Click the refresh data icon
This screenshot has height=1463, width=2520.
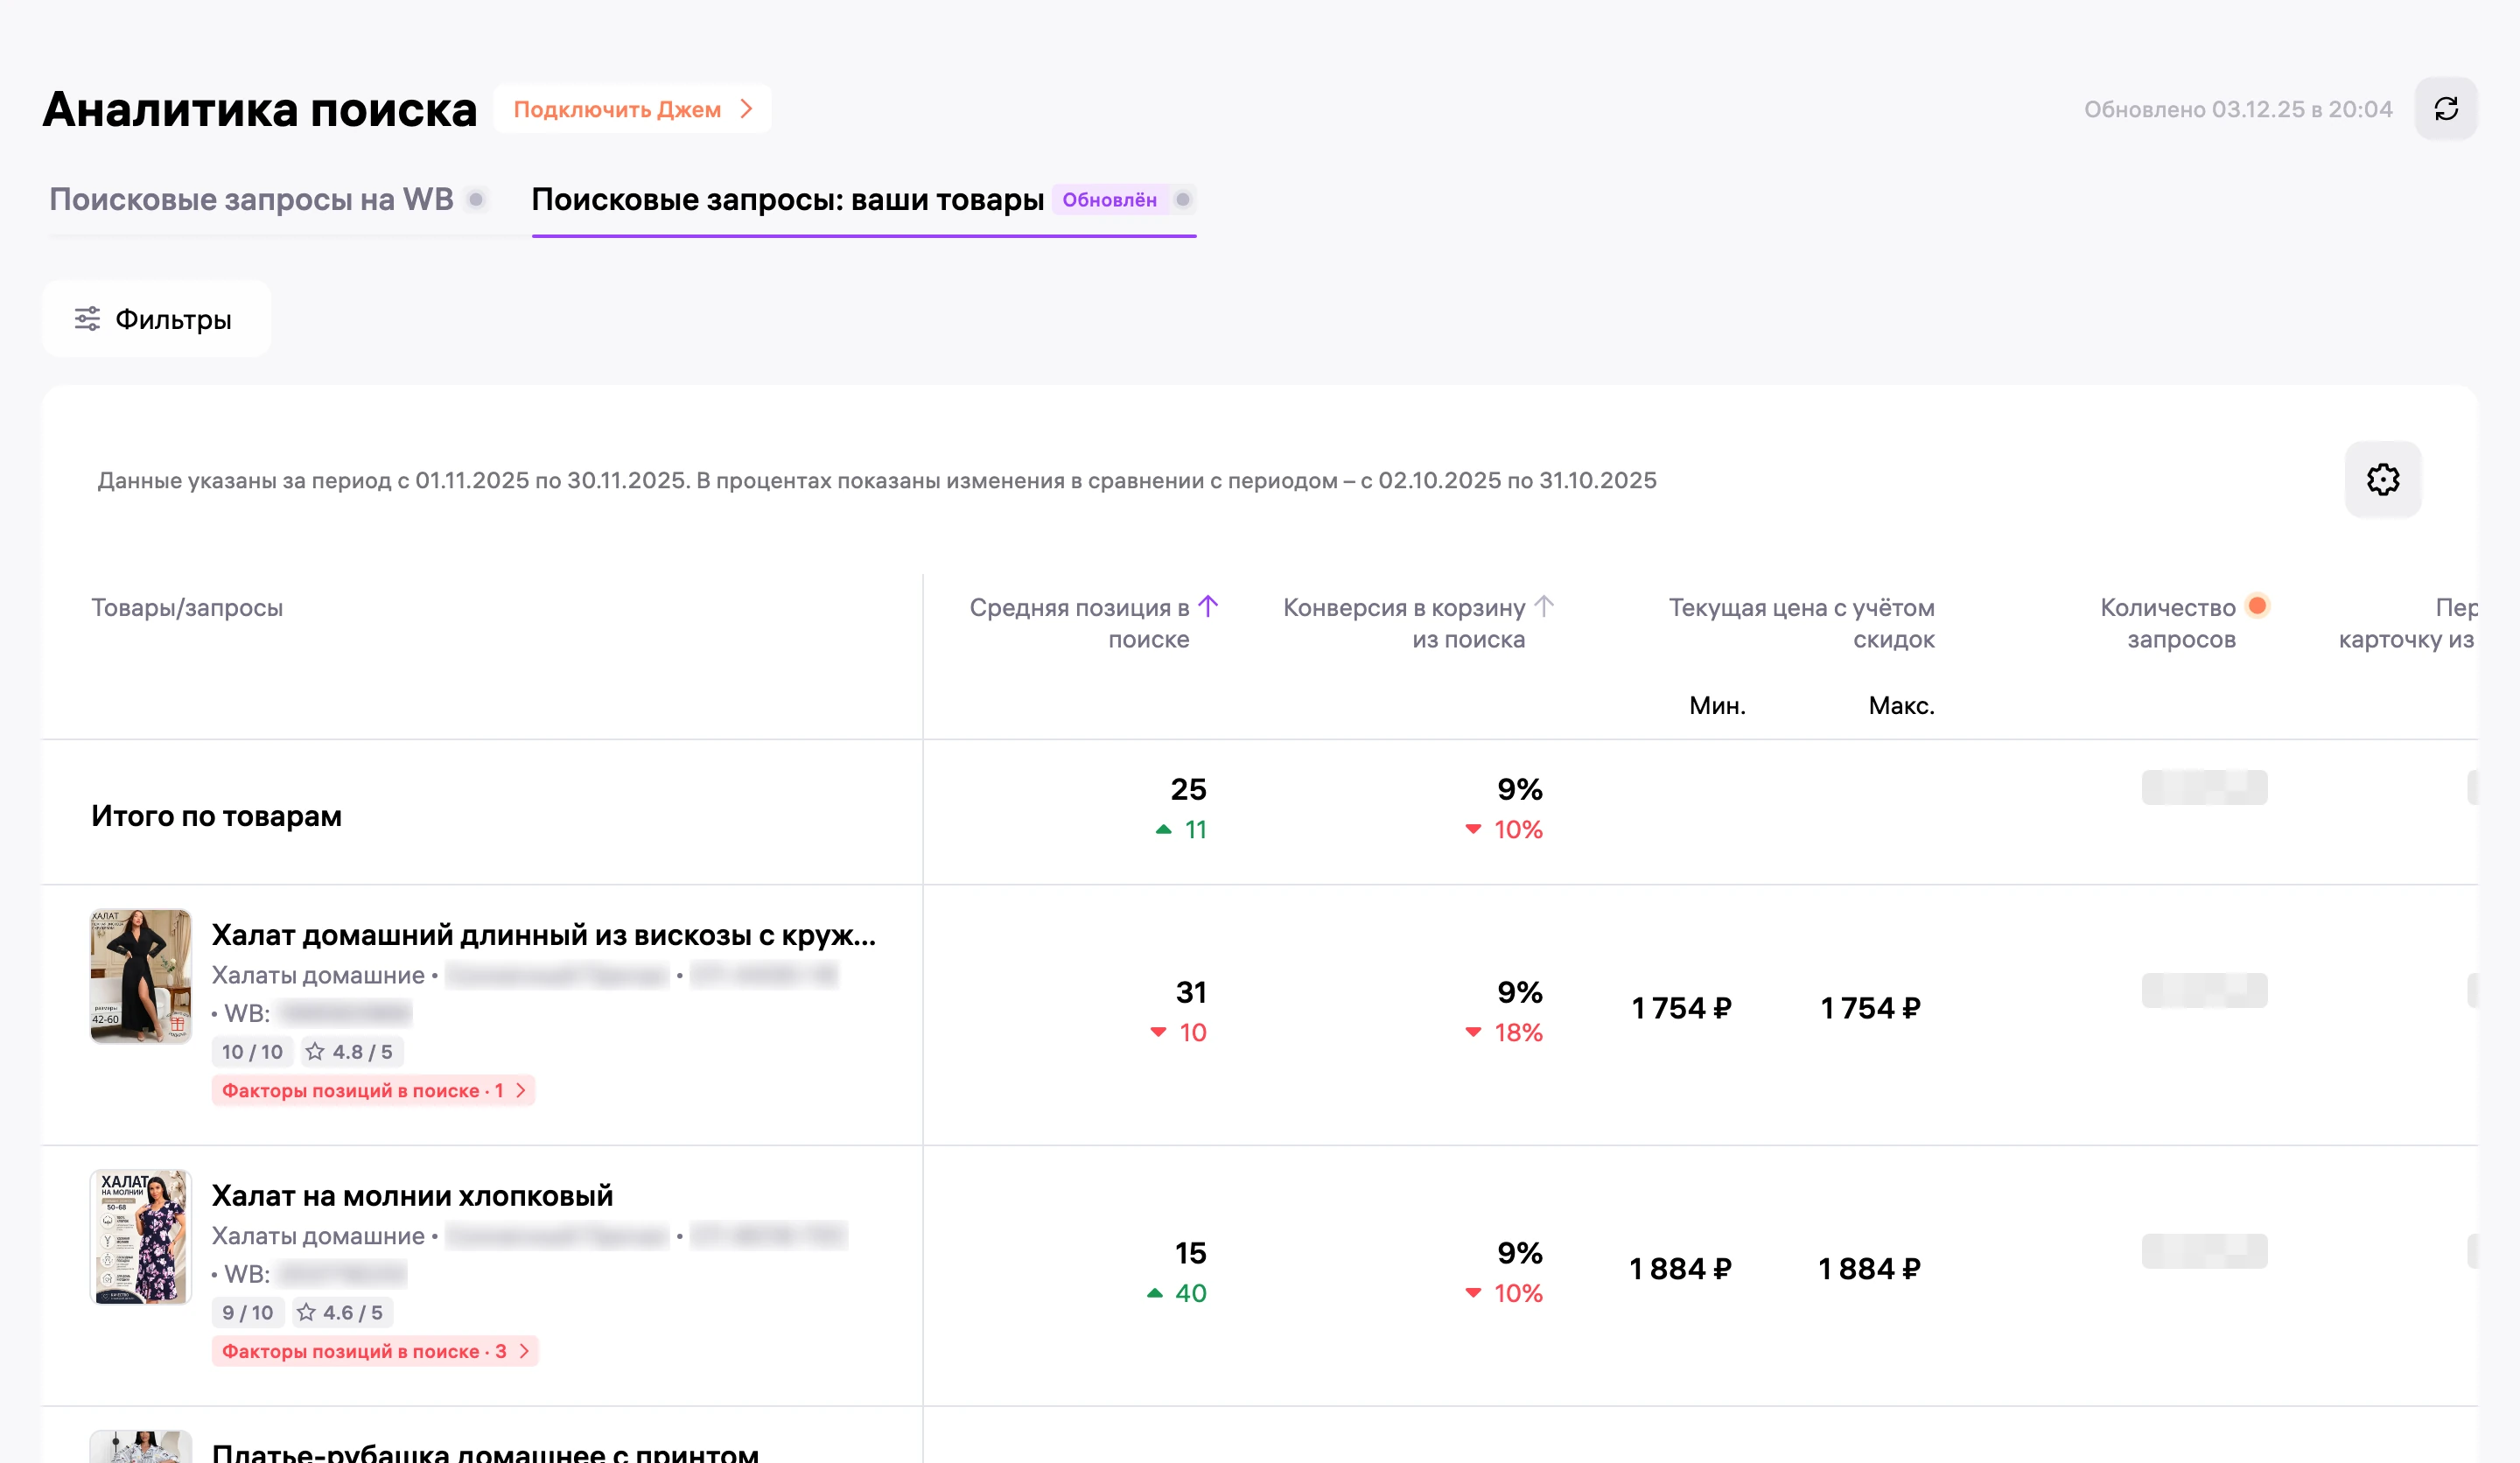click(2446, 109)
